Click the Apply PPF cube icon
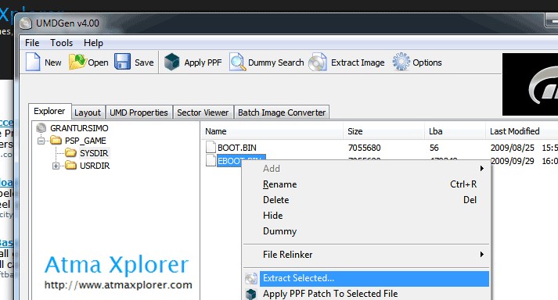 (x=172, y=62)
